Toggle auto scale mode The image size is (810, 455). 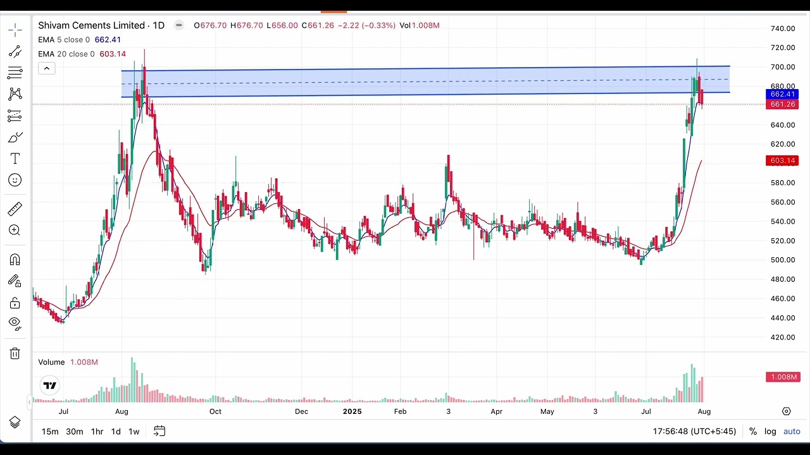(792, 431)
